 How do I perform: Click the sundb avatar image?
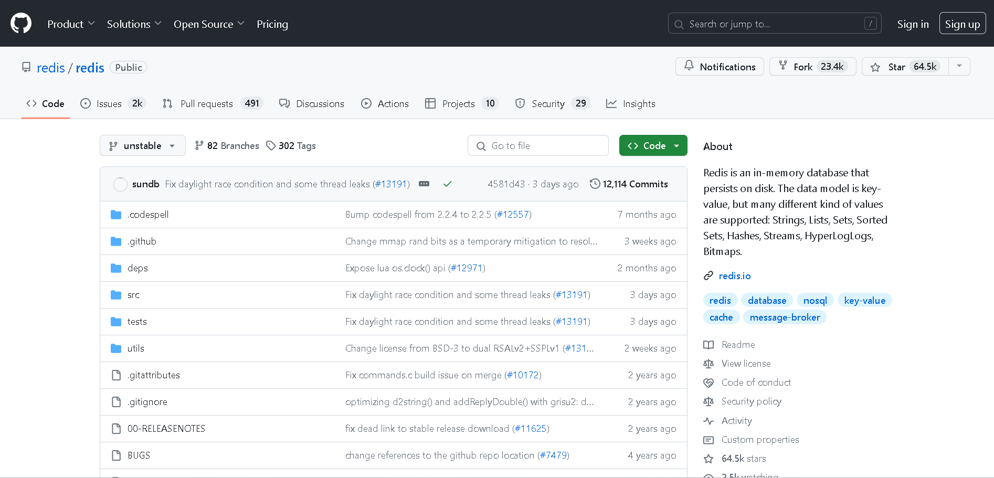click(120, 184)
